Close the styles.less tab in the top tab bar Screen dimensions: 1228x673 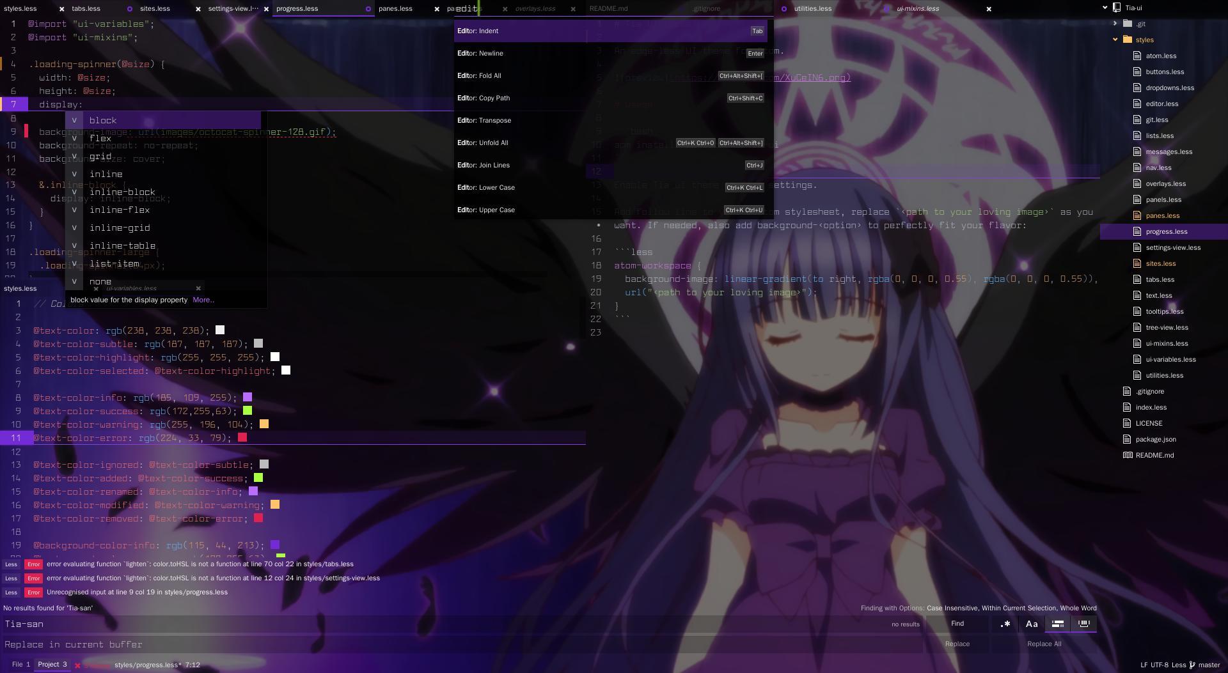click(x=61, y=9)
